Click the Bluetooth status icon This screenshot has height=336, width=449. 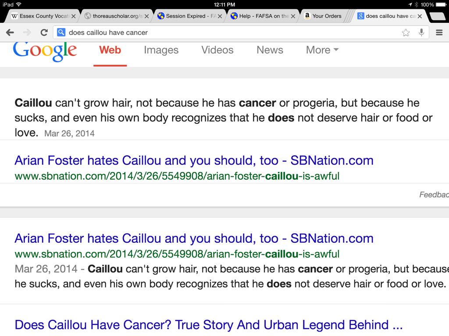tap(417, 4)
